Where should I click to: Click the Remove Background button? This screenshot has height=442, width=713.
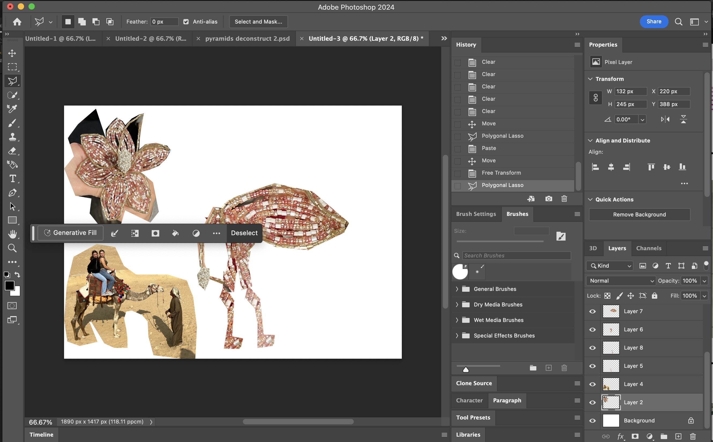(639, 215)
